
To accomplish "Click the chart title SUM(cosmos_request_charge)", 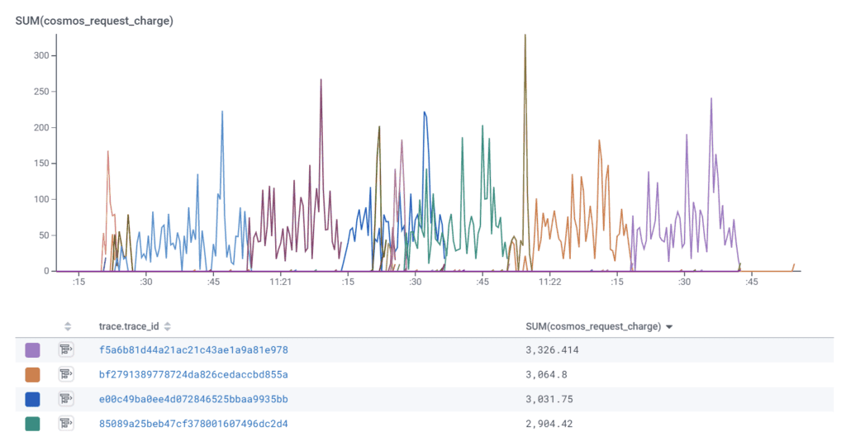I will [x=94, y=21].
